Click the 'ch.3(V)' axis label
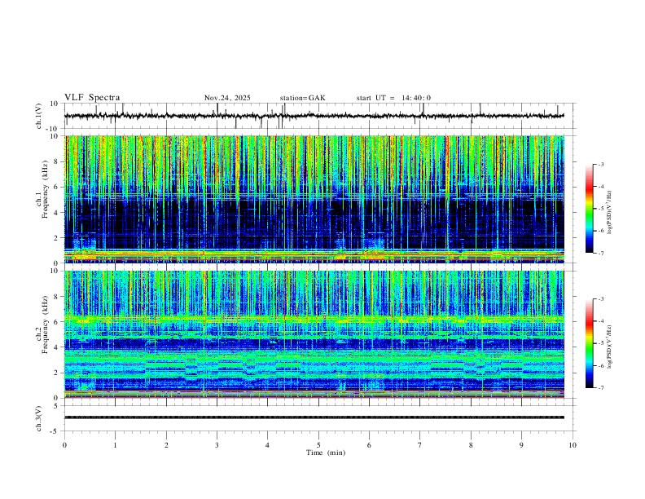This screenshot has width=645, height=499. tap(39, 418)
